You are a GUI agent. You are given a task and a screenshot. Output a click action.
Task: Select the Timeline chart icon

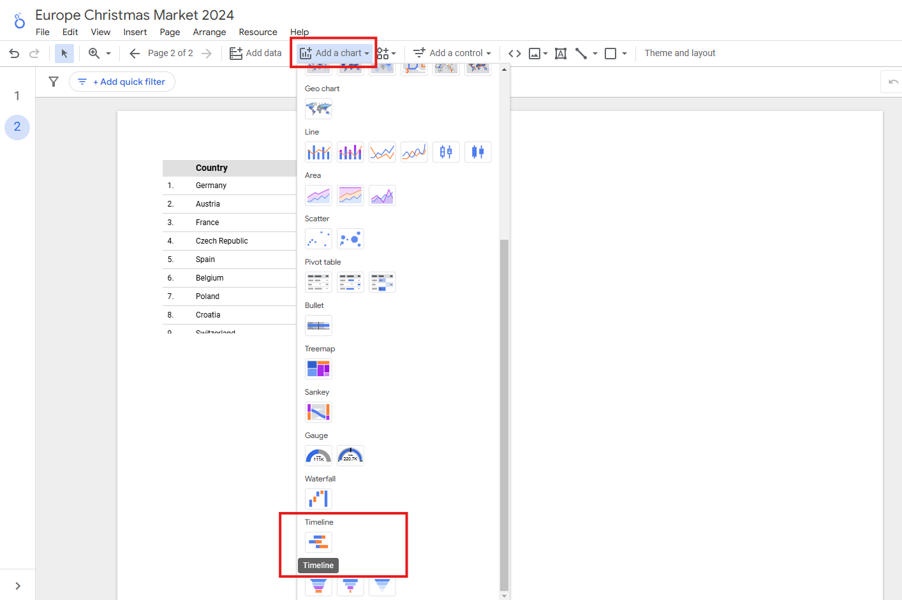(318, 543)
